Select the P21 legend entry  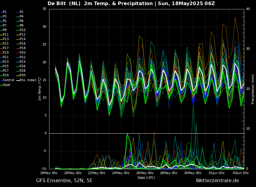tap(4, 57)
